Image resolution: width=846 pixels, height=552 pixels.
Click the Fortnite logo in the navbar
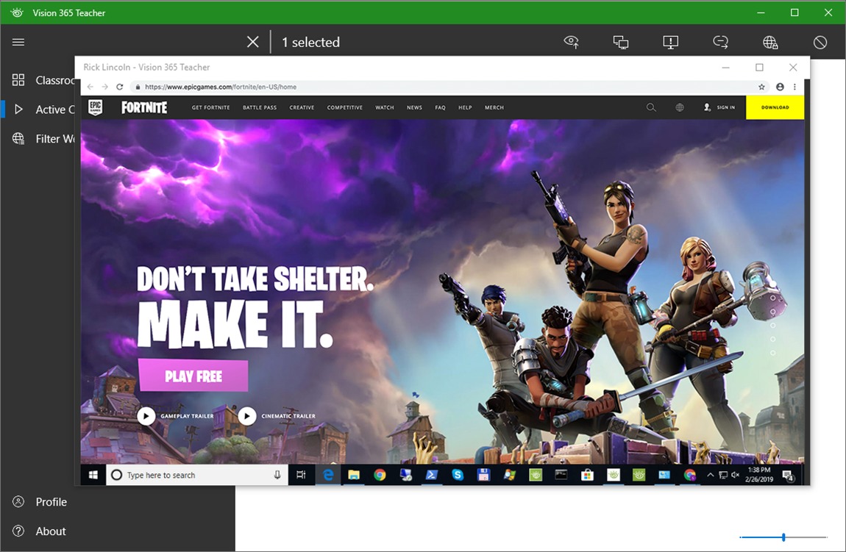coord(144,107)
